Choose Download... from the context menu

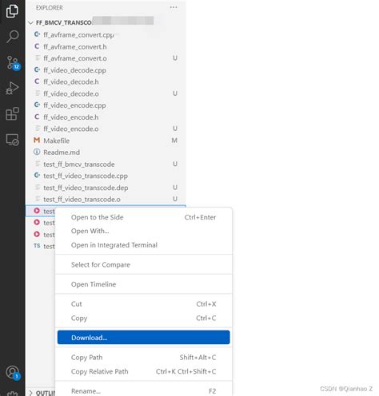pos(143,338)
